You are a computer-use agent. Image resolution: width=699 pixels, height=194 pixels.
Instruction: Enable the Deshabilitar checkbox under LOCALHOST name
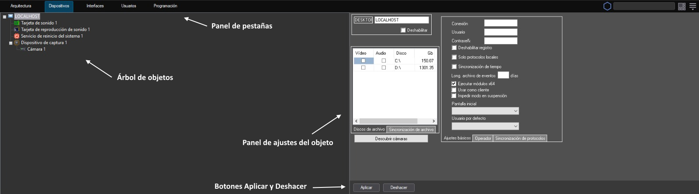point(403,30)
